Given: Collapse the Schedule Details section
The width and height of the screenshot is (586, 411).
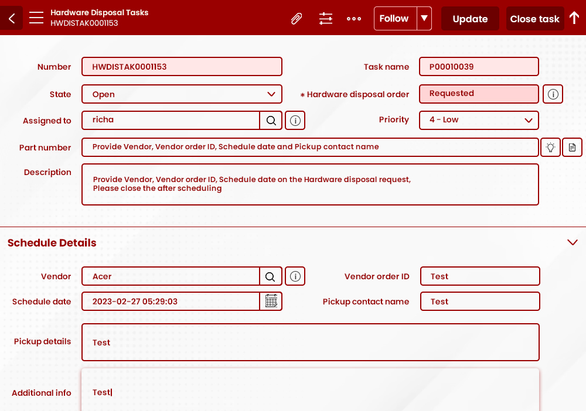Looking at the screenshot, I should (573, 242).
